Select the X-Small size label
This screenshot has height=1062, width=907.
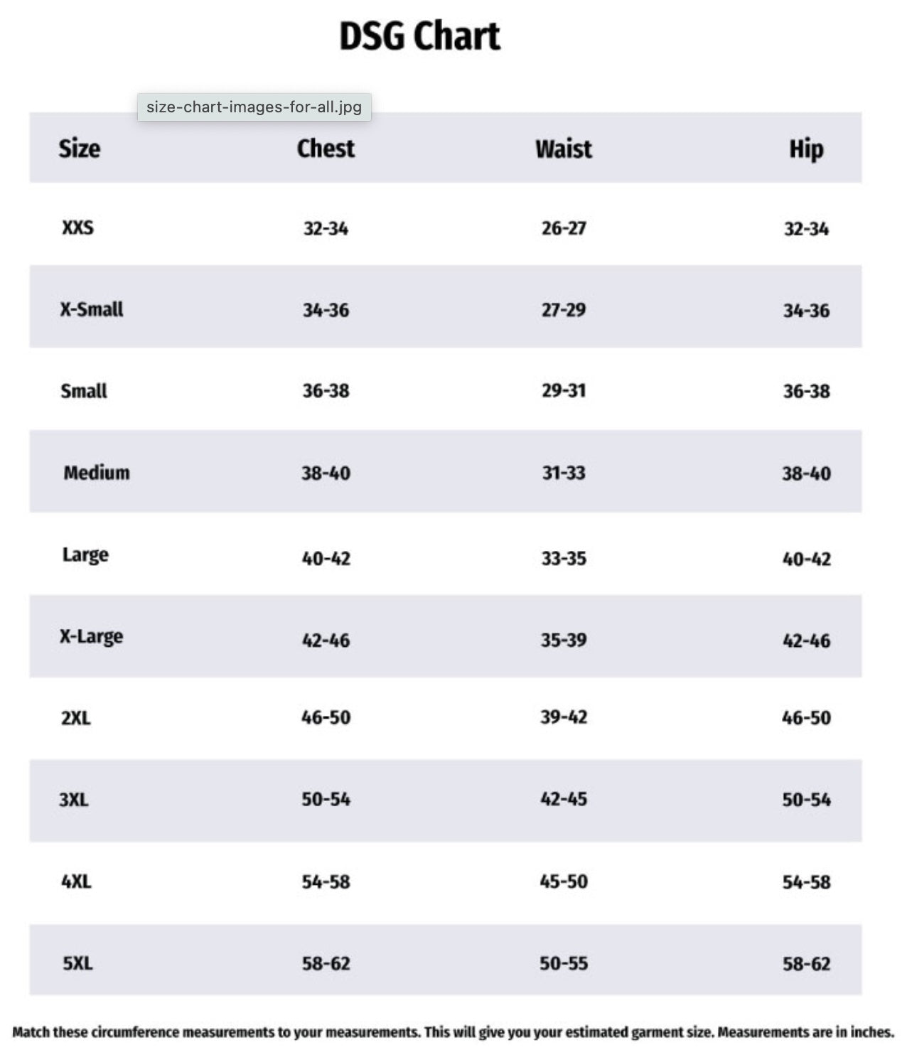pos(92,309)
